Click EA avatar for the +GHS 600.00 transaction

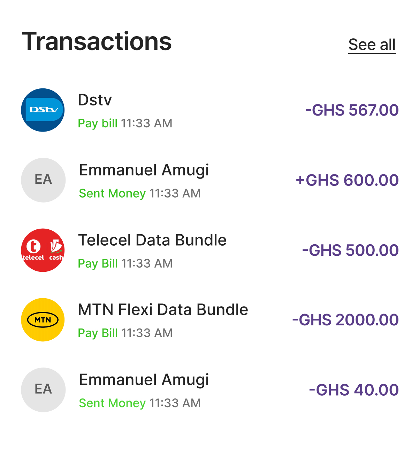[x=43, y=180]
